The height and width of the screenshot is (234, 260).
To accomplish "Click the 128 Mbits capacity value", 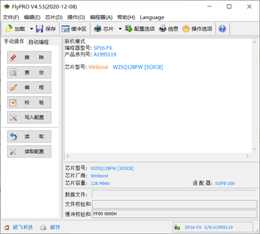I will [100, 183].
